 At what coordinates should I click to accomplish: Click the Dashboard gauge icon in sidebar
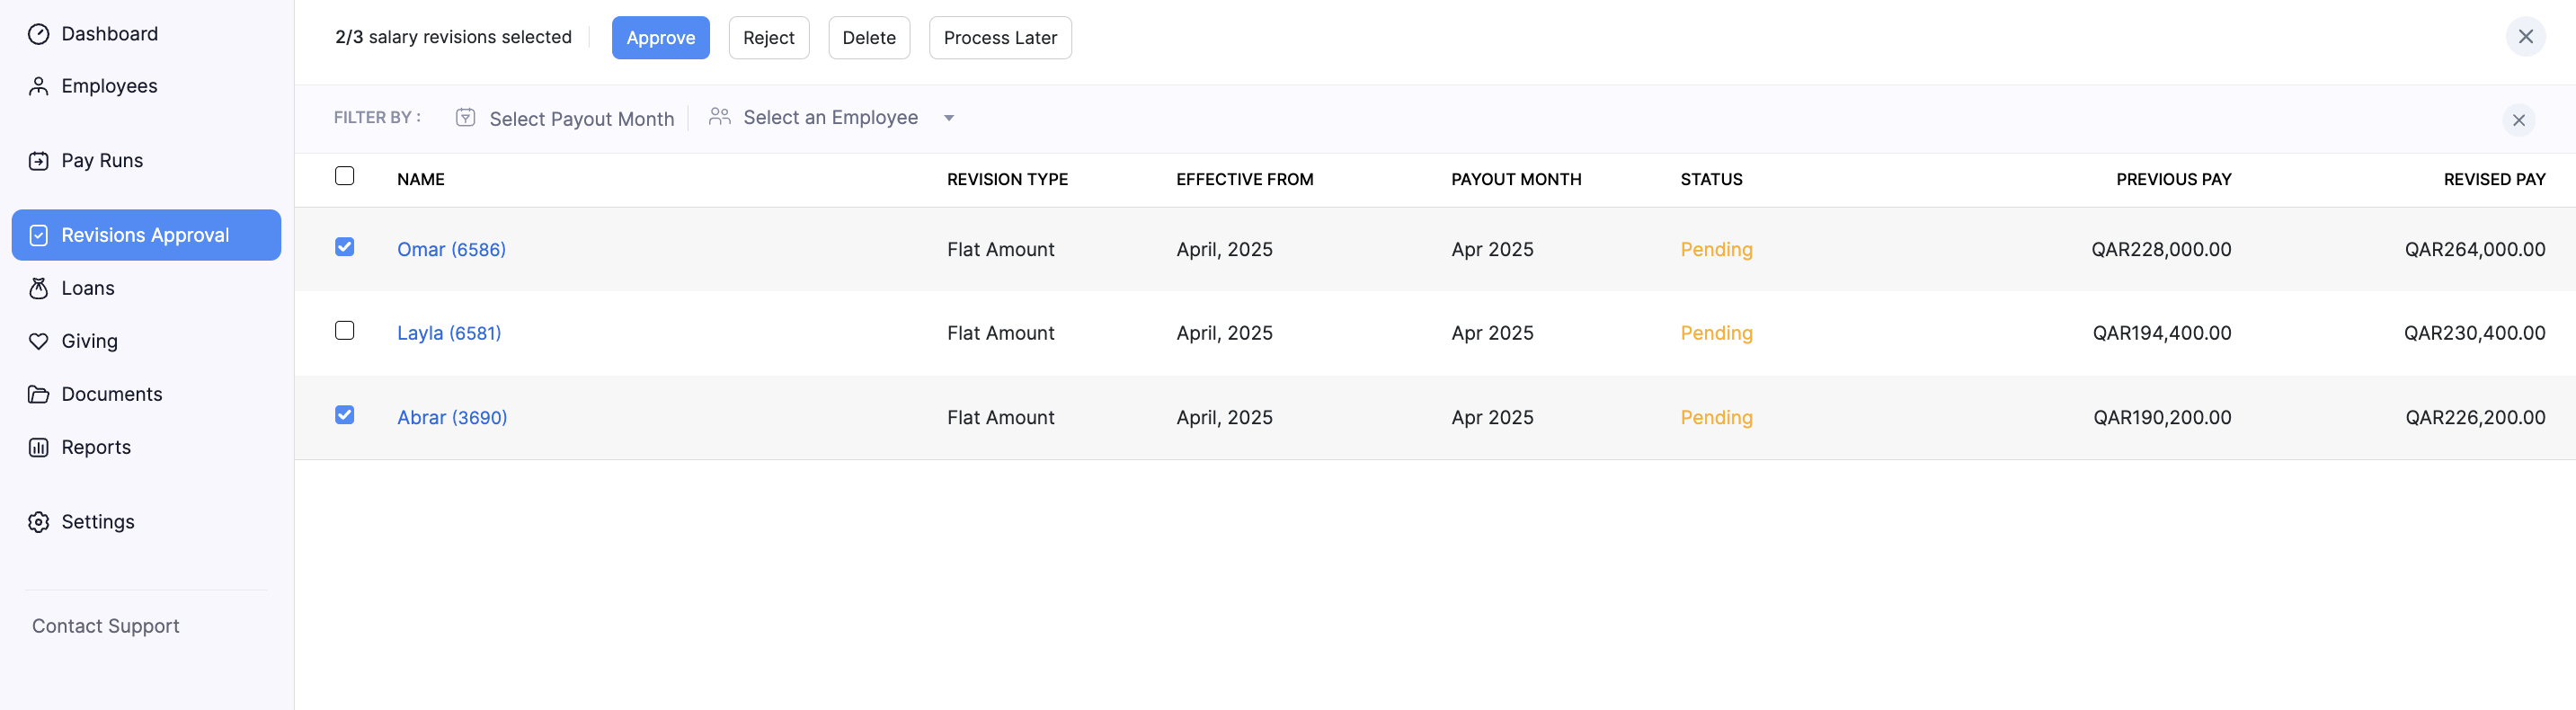point(38,34)
